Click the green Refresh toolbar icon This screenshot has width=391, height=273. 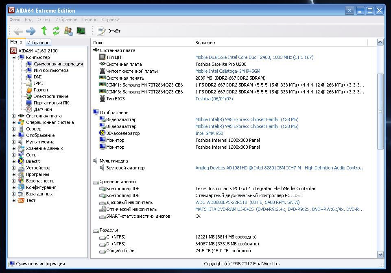pyautogui.click(x=56, y=30)
